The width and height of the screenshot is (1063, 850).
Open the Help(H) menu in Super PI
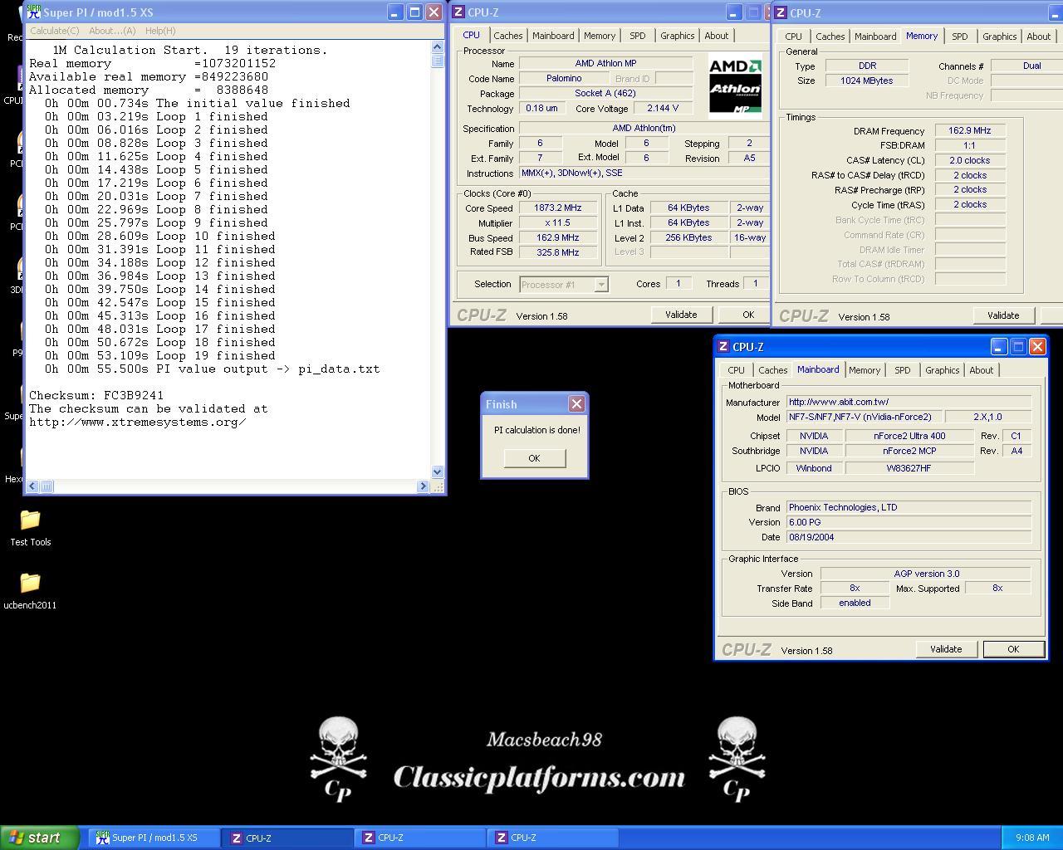[x=160, y=31]
